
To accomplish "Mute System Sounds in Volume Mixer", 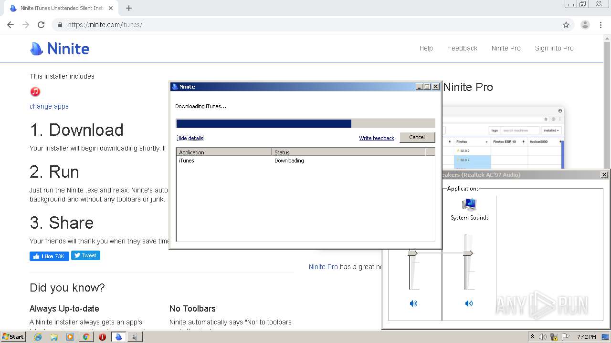I will [x=469, y=303].
